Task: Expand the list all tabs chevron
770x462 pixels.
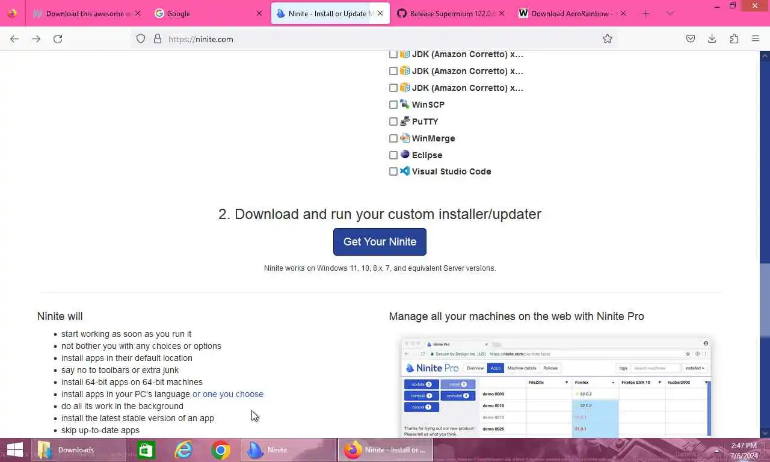Action: pos(670,13)
